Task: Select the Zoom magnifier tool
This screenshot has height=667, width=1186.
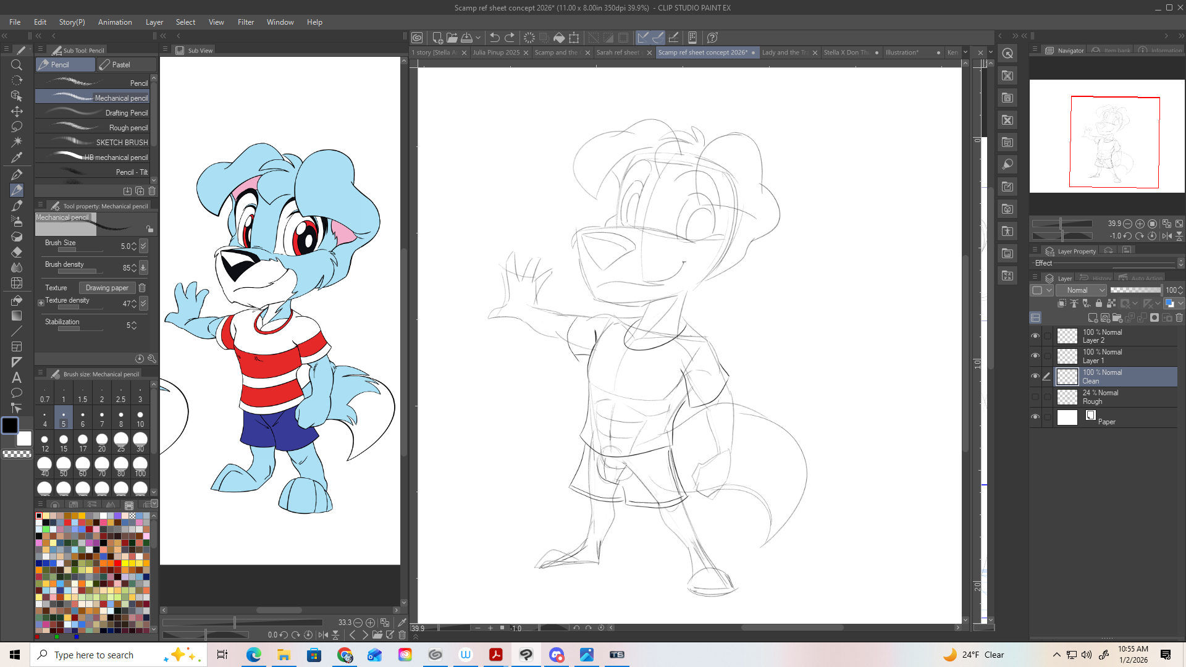Action: (x=17, y=65)
